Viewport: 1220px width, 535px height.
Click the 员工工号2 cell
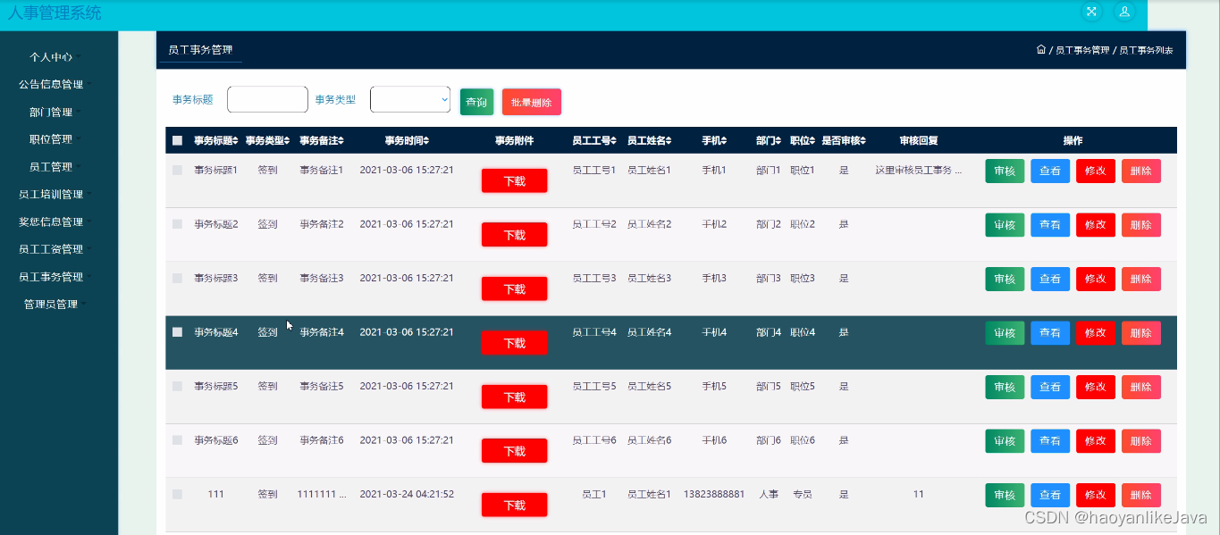click(594, 224)
